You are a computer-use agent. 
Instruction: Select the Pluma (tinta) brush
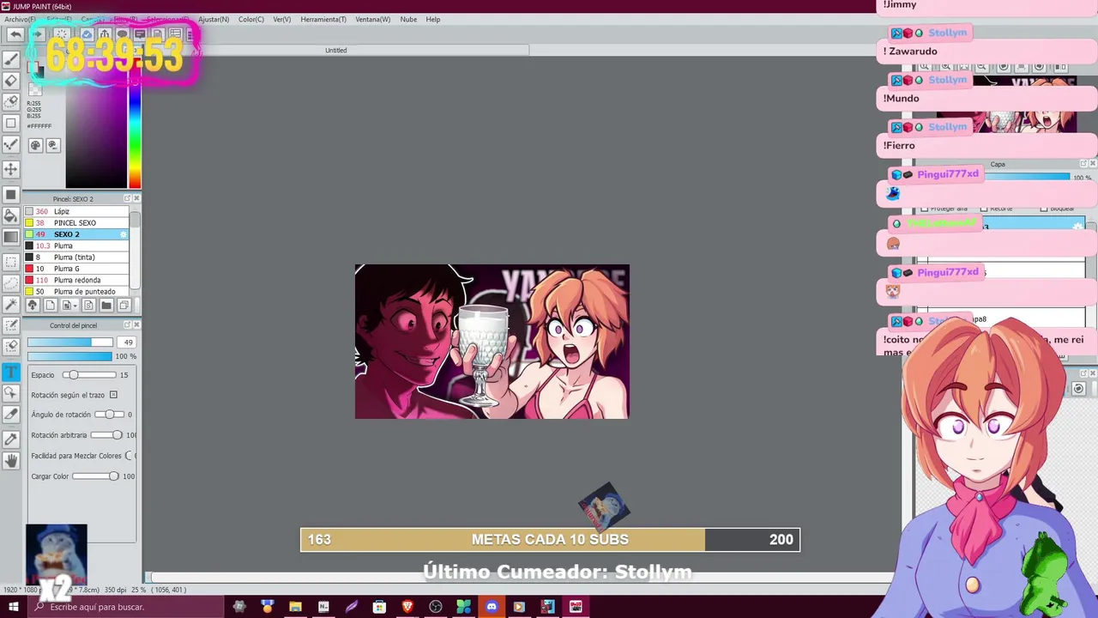pyautogui.click(x=76, y=257)
